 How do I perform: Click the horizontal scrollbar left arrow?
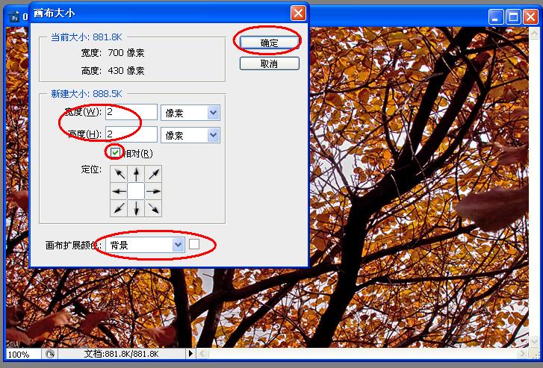click(202, 354)
